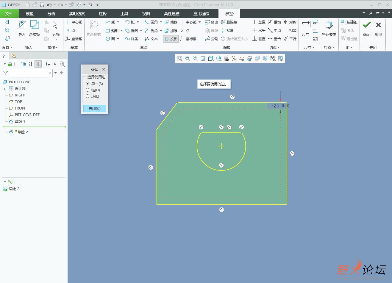Apply the Perpendicular (垂直) constraint
This screenshot has height=283, width=392.
point(259,39)
